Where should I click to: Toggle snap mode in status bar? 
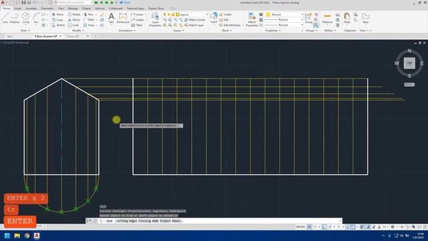click(x=315, y=227)
